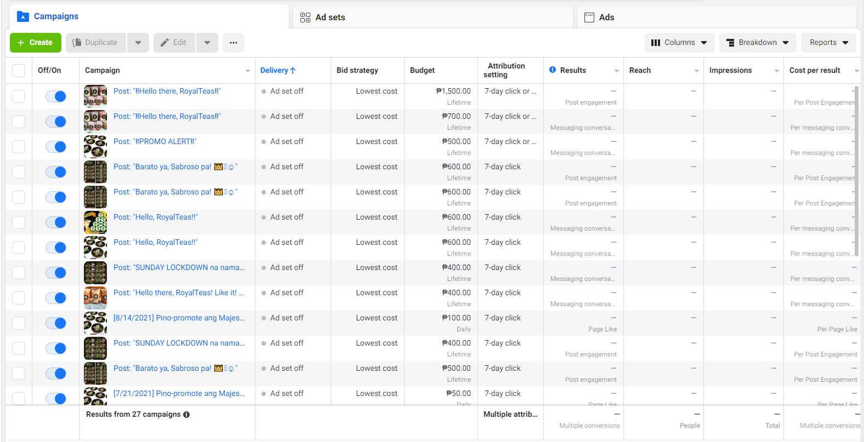Switch to the Ads tab
864x442 pixels.
click(606, 18)
